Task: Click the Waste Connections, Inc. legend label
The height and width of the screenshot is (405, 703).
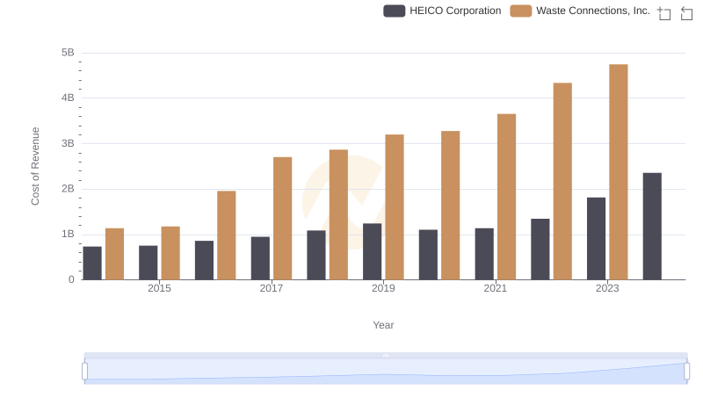Action: [592, 11]
